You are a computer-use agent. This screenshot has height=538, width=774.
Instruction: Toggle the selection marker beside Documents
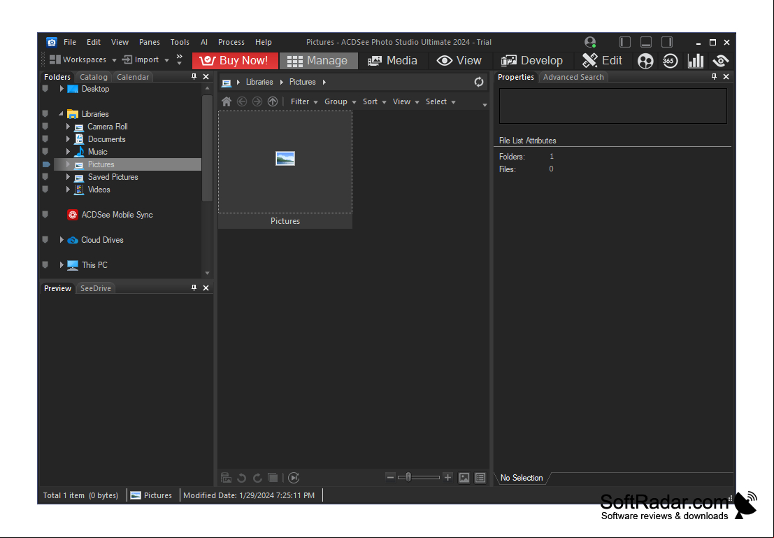45,139
